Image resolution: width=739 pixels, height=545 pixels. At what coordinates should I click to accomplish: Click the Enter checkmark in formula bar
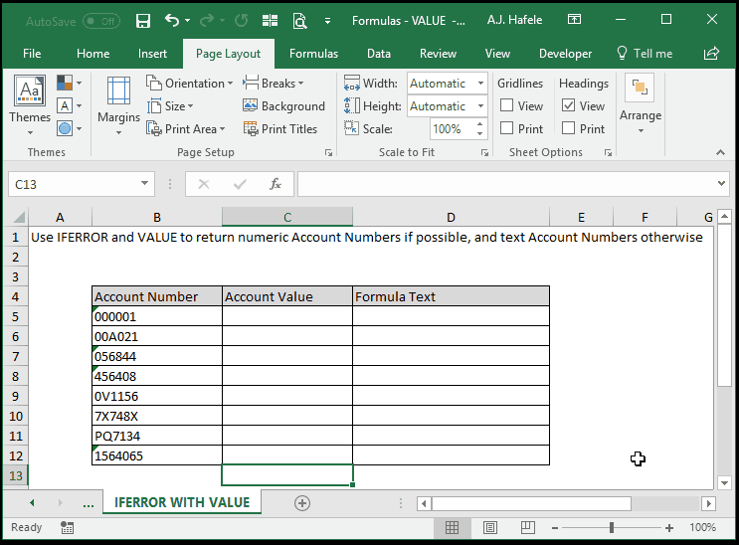[x=240, y=184]
